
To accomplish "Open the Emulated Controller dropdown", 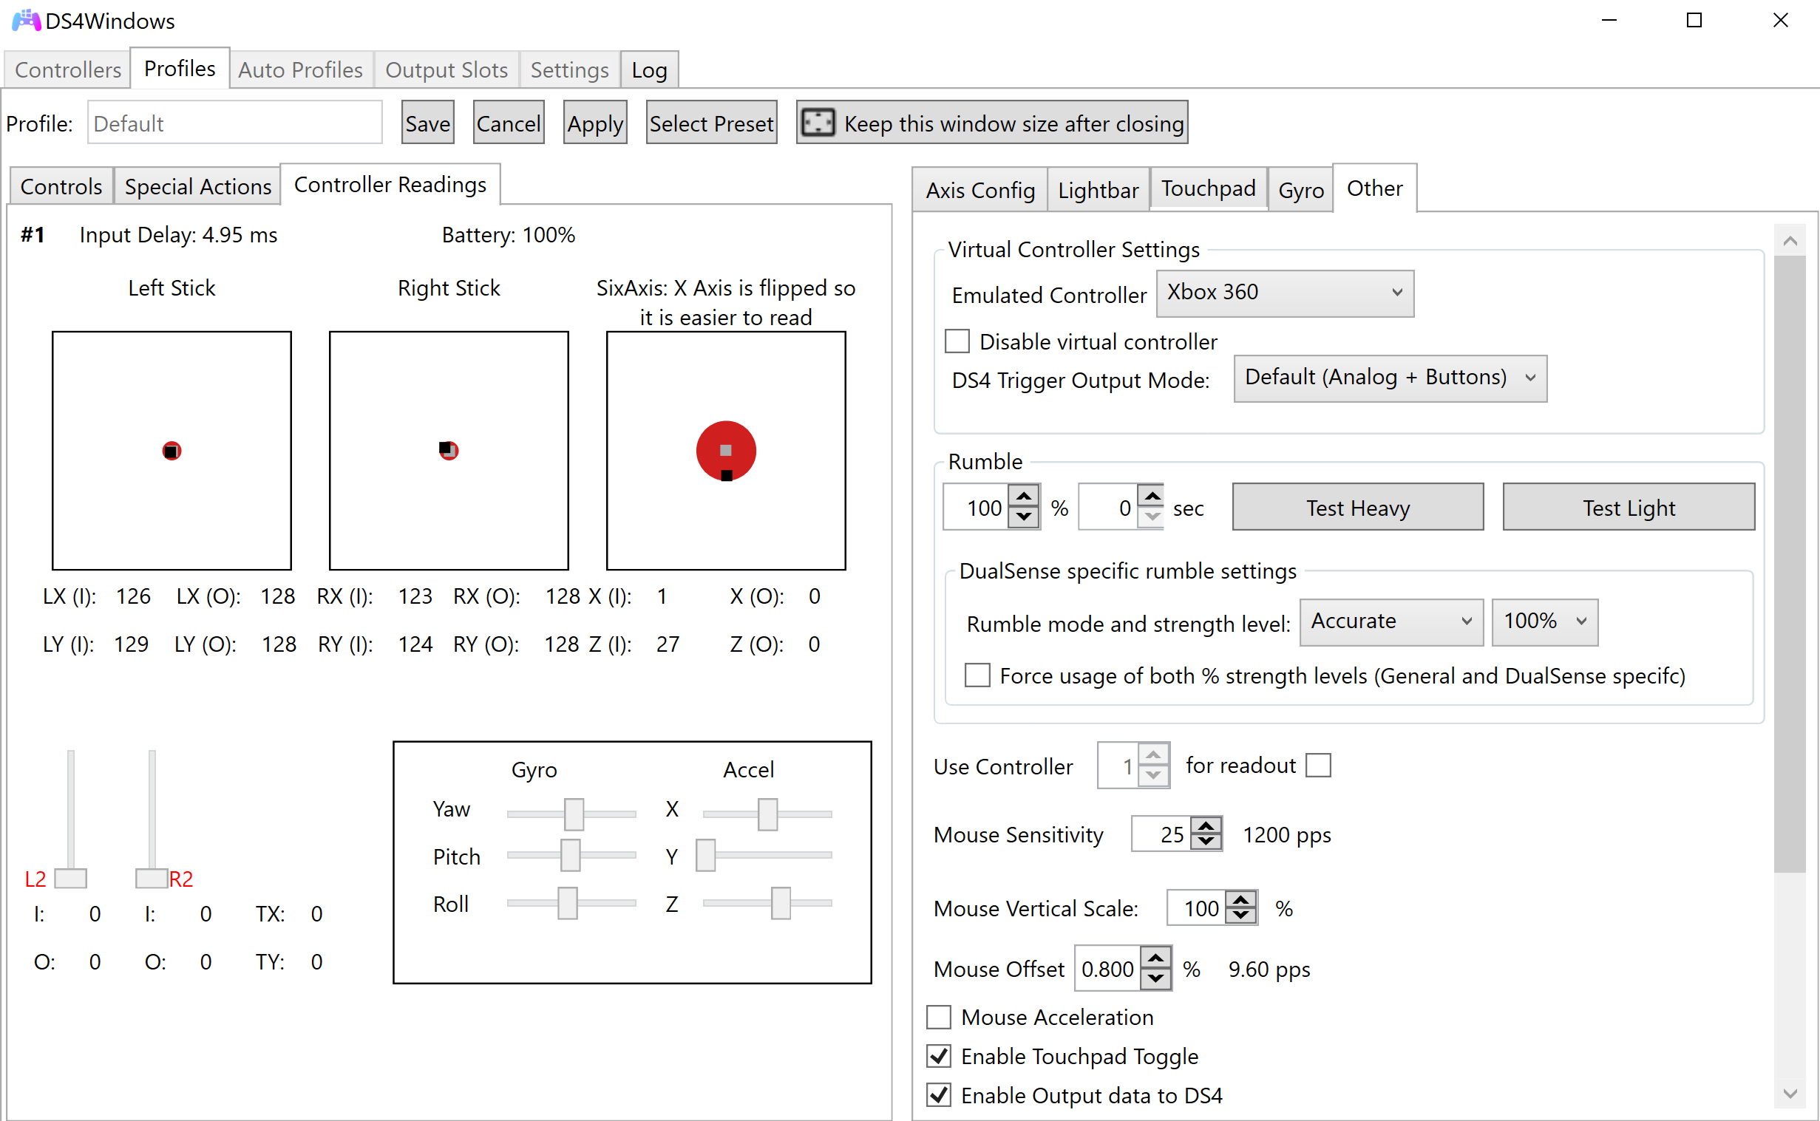I will click(x=1286, y=293).
